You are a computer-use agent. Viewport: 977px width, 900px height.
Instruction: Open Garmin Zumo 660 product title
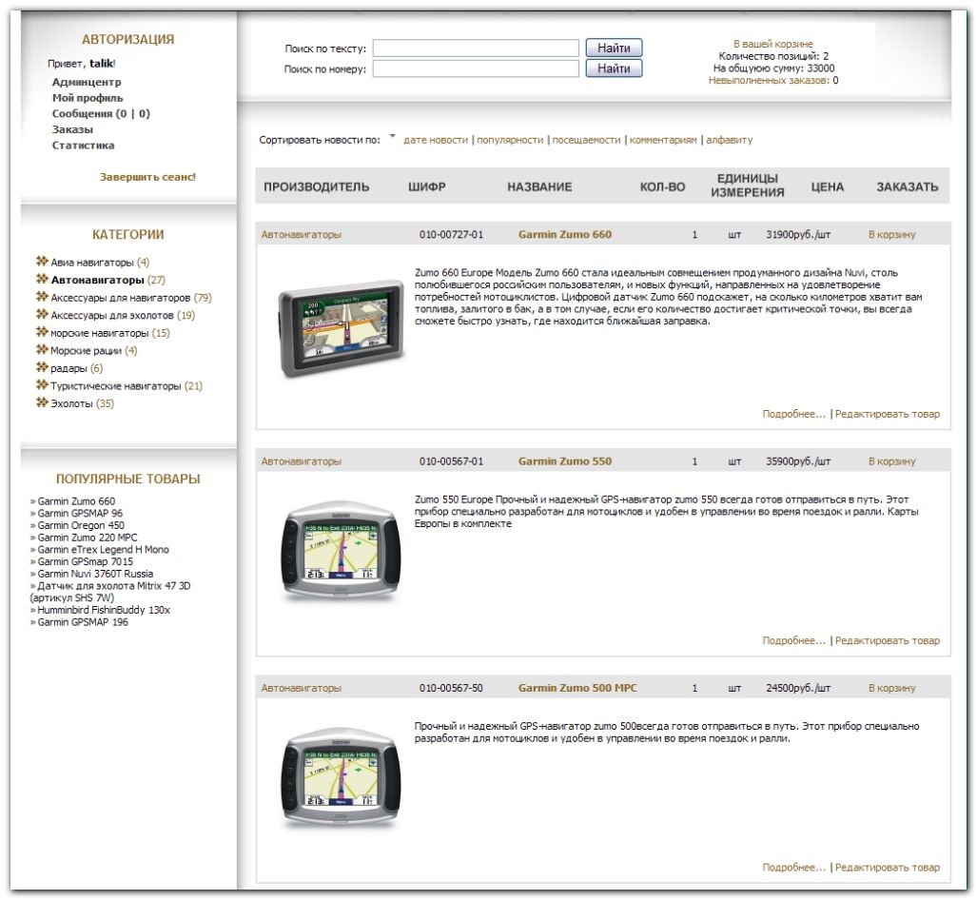click(x=564, y=234)
